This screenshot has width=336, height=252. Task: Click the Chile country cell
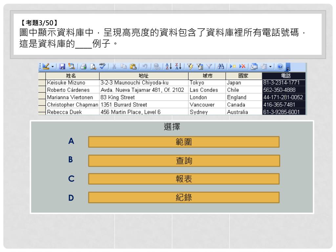[244, 90]
